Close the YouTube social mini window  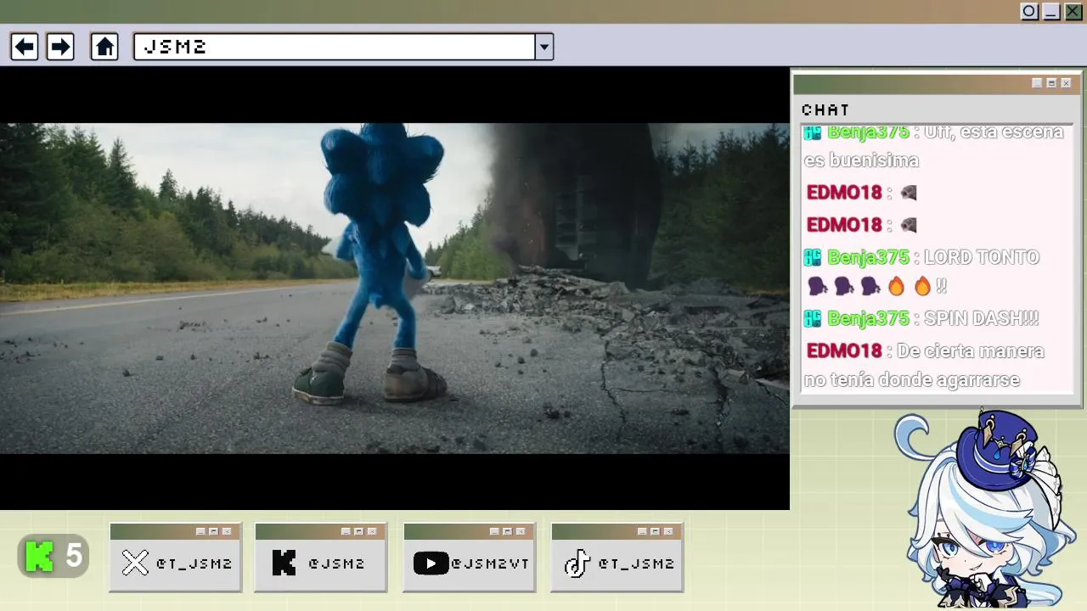click(521, 531)
